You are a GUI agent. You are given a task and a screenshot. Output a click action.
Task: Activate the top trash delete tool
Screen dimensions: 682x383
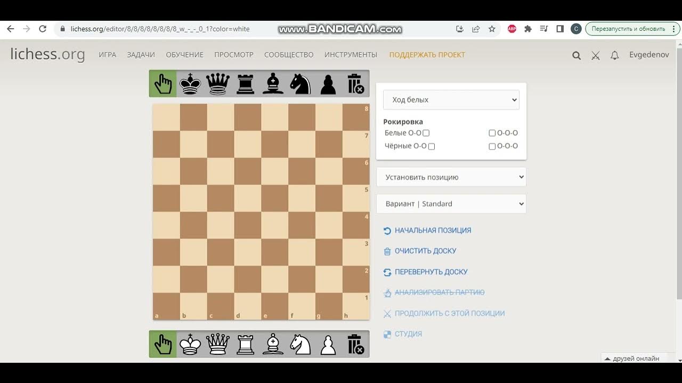[355, 84]
